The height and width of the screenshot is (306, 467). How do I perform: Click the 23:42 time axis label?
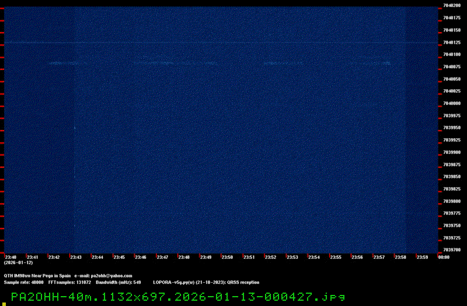click(x=54, y=257)
